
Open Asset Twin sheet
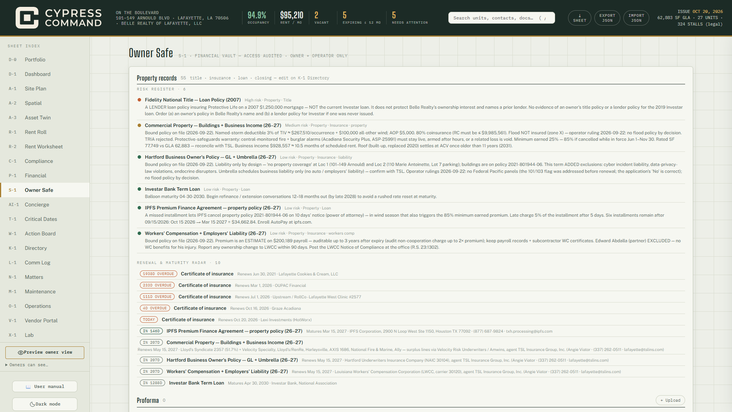tap(45, 118)
